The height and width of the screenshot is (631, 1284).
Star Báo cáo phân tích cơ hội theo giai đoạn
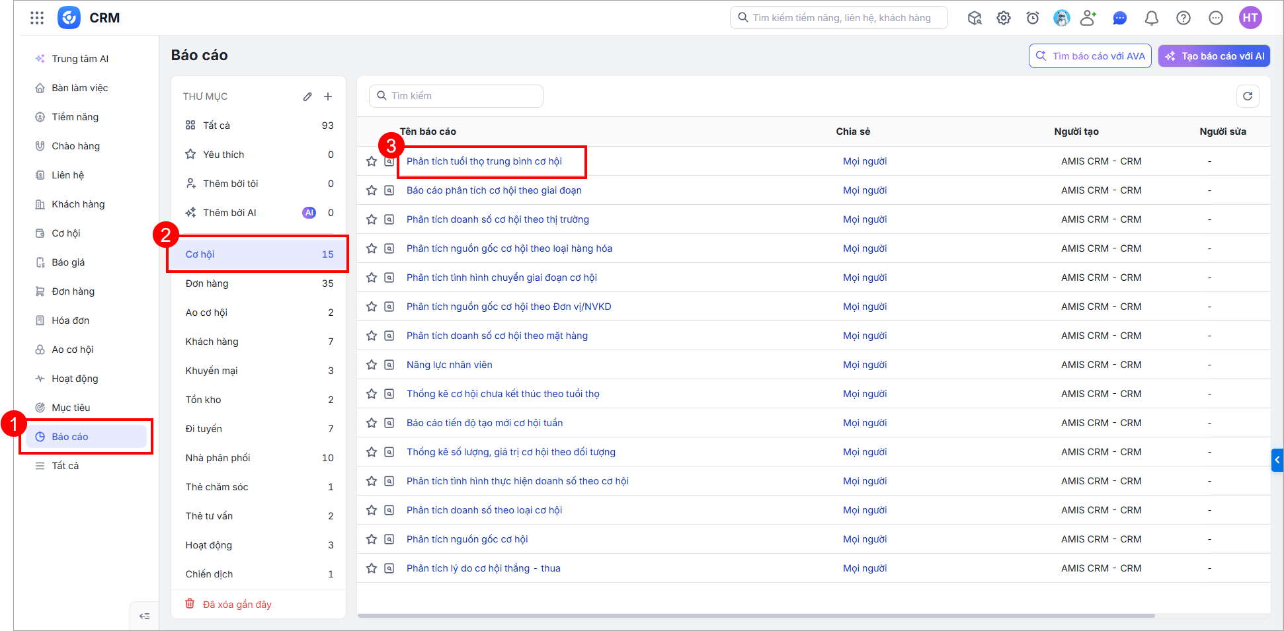click(x=372, y=190)
